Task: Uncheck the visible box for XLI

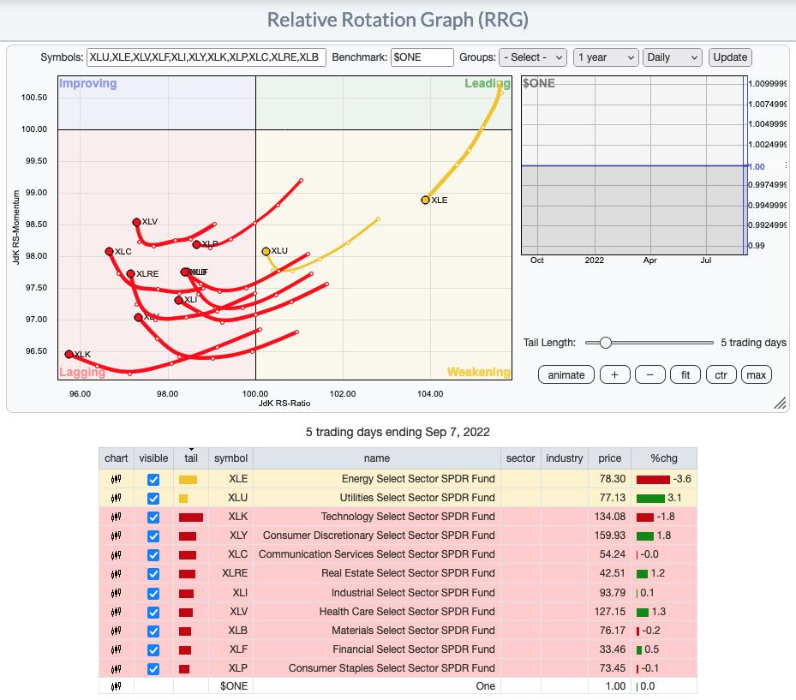Action: tap(153, 593)
